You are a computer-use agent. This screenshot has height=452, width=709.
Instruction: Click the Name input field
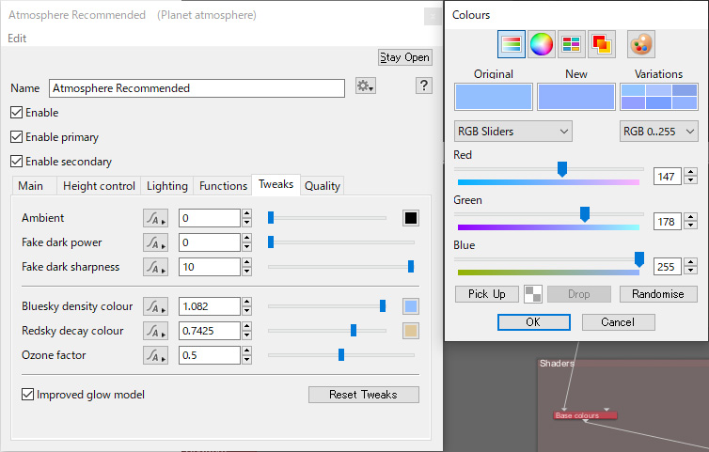pos(197,88)
